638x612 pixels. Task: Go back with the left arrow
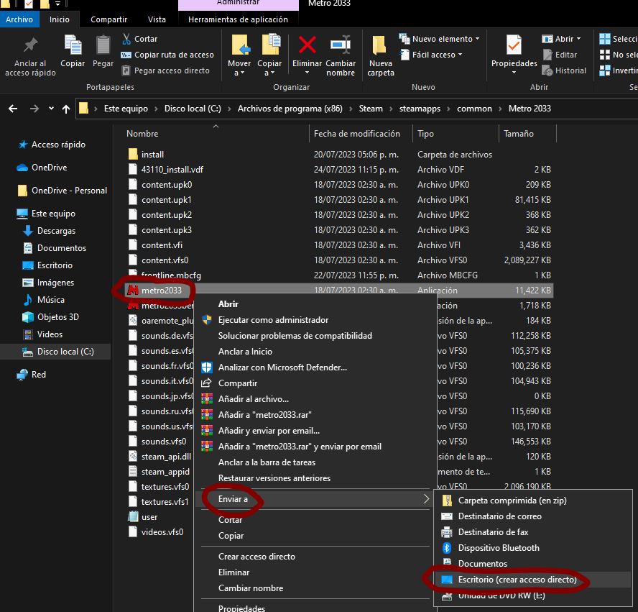click(13, 109)
